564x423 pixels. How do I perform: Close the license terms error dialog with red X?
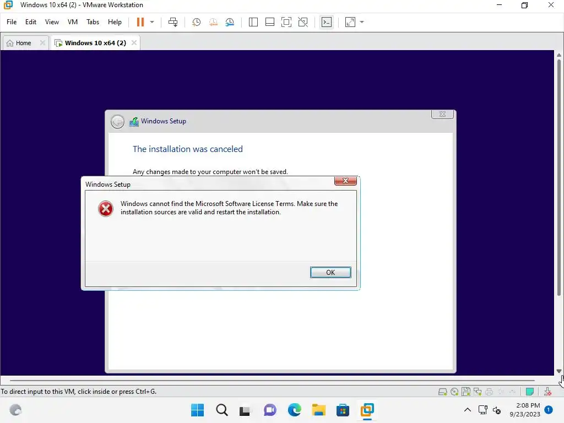click(x=346, y=181)
